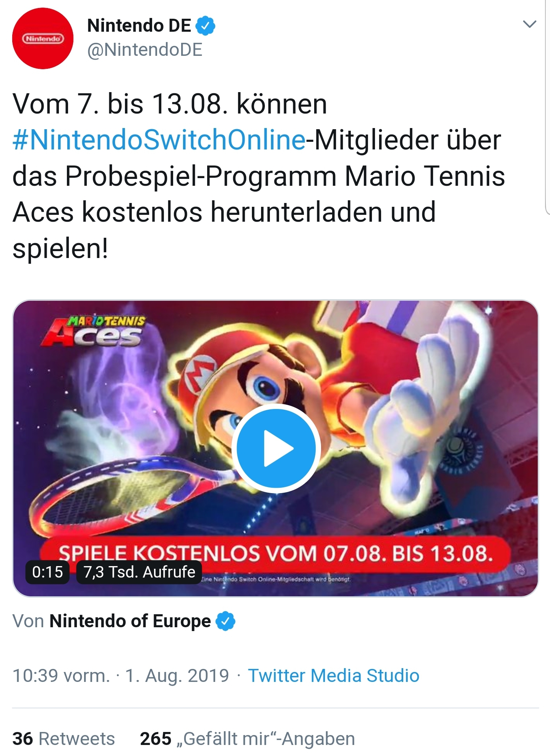Open the @NintendoDE handle
550x753 pixels.
click(x=145, y=50)
